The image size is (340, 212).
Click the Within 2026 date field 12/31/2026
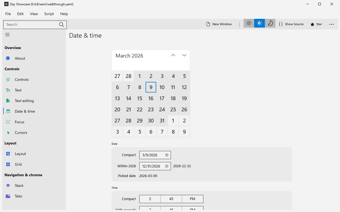155,166
